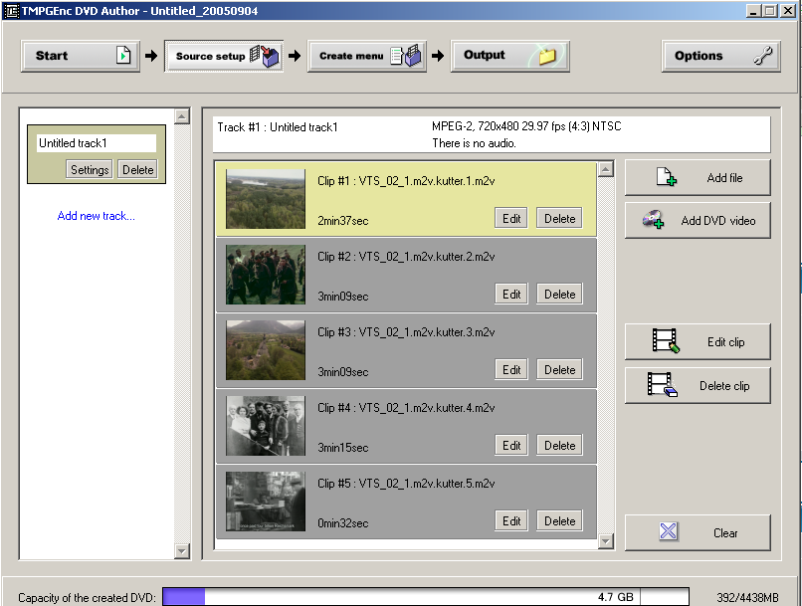Click 'There is no audio.' text
The height and width of the screenshot is (606, 802).
point(474,143)
